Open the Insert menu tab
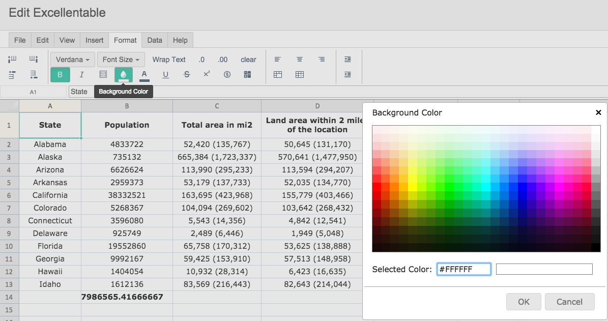 pos(94,40)
